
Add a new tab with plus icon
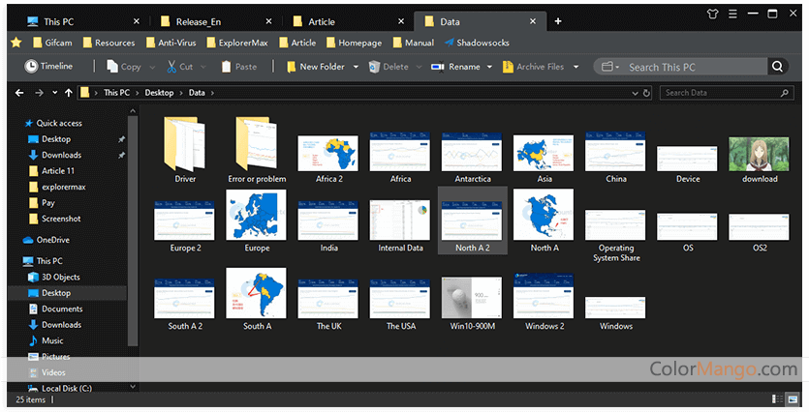pyautogui.click(x=558, y=21)
